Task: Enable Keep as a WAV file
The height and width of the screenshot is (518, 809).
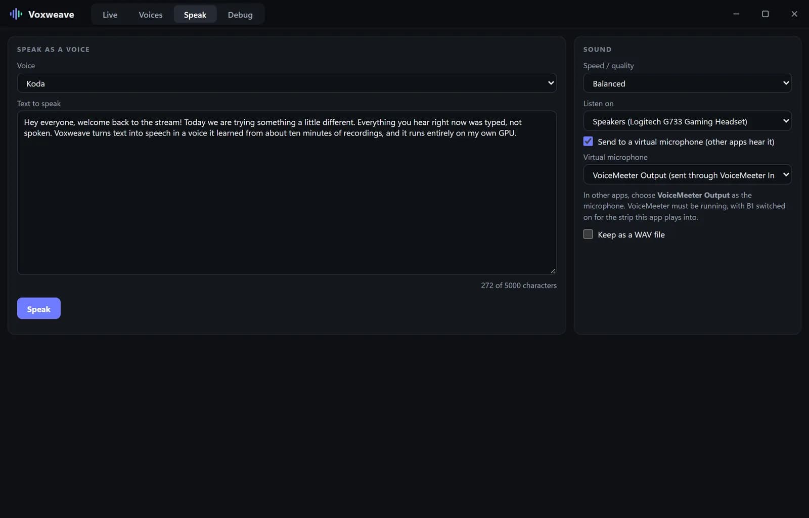Action: [588, 234]
